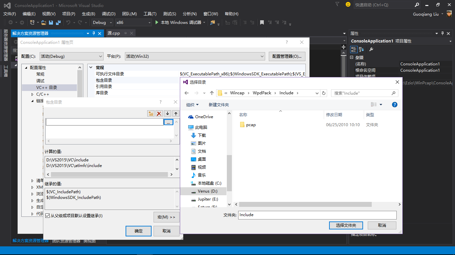Click 确定 in the 包含目录 dialog
Image resolution: width=455 pixels, height=255 pixels.
[x=139, y=231]
